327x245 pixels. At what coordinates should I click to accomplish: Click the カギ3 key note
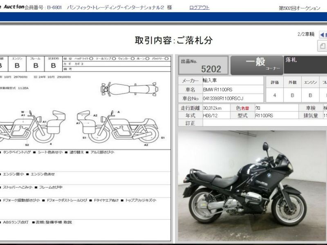coord(79,64)
